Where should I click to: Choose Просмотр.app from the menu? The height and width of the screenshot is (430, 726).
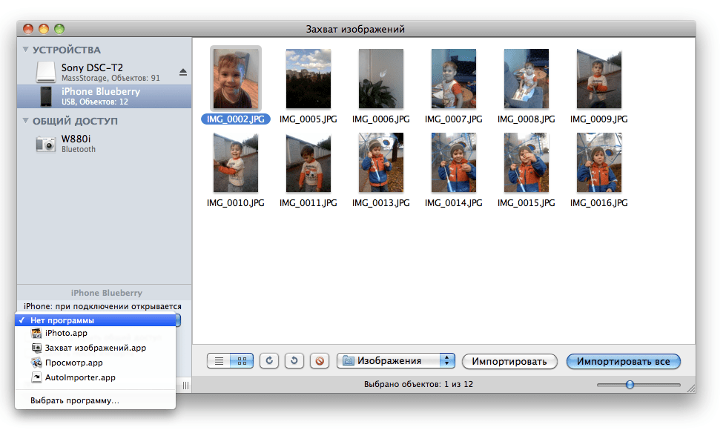96,363
